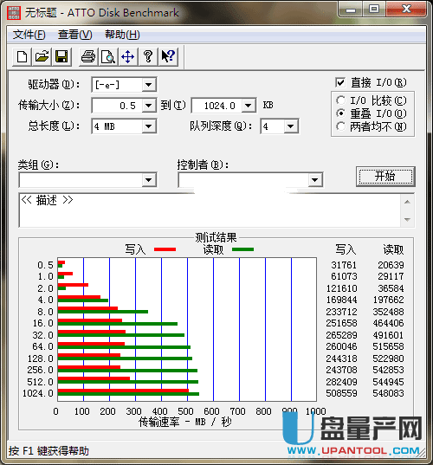Image resolution: width=433 pixels, height=465 pixels.
Task: Open a saved benchmark file icon
Action: point(42,56)
